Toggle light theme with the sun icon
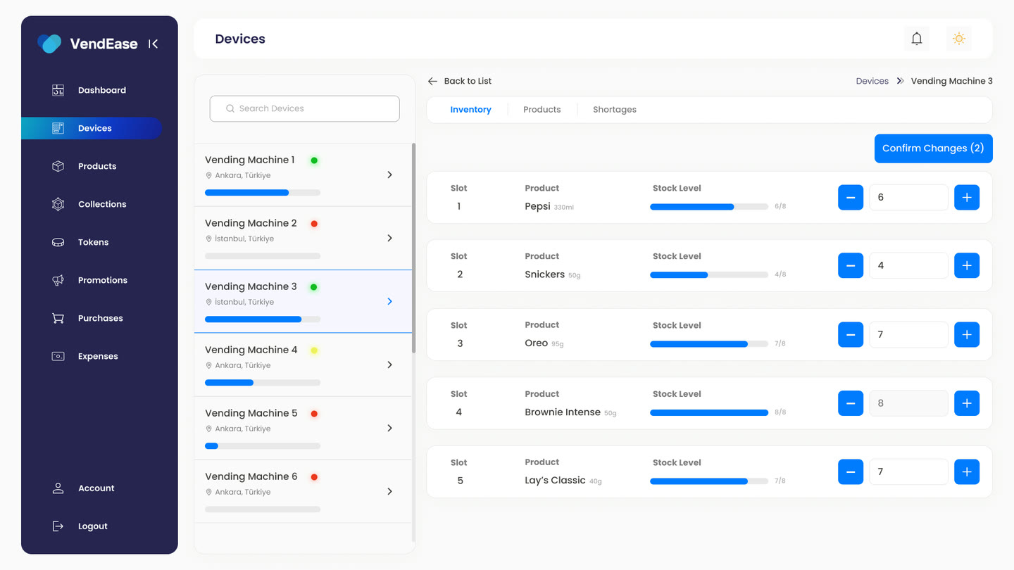 tap(959, 39)
